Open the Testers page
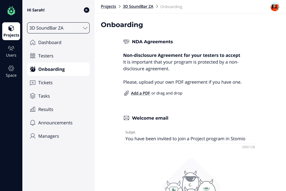286x191 pixels. [46, 56]
